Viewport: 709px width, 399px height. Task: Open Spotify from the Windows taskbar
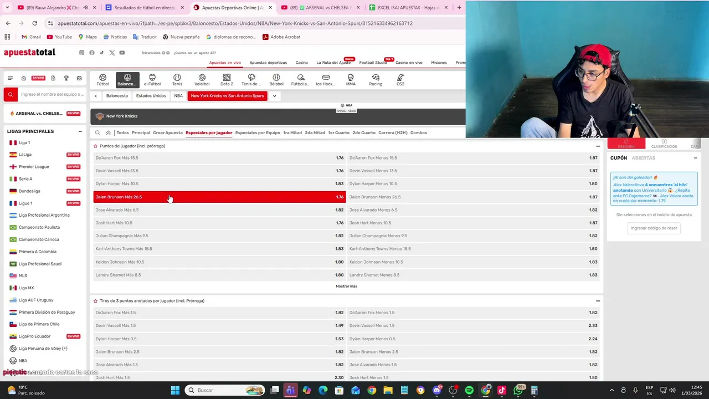pyautogui.click(x=469, y=390)
